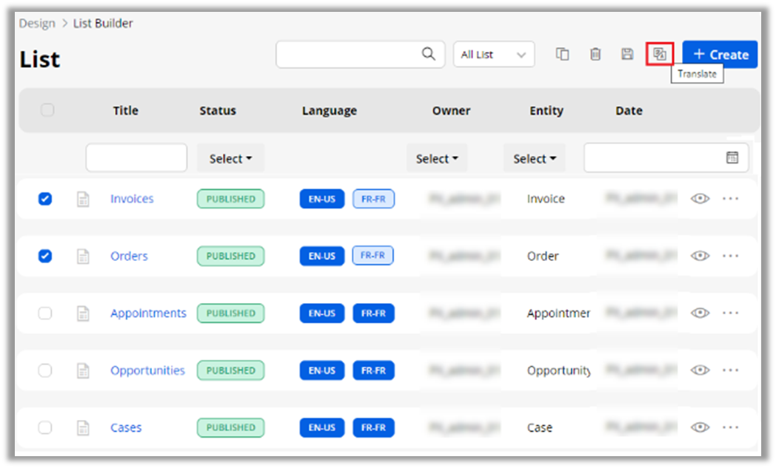Image resolution: width=776 pixels, height=468 pixels.
Task: Toggle the select-all checkbox in header
Action: click(x=47, y=110)
